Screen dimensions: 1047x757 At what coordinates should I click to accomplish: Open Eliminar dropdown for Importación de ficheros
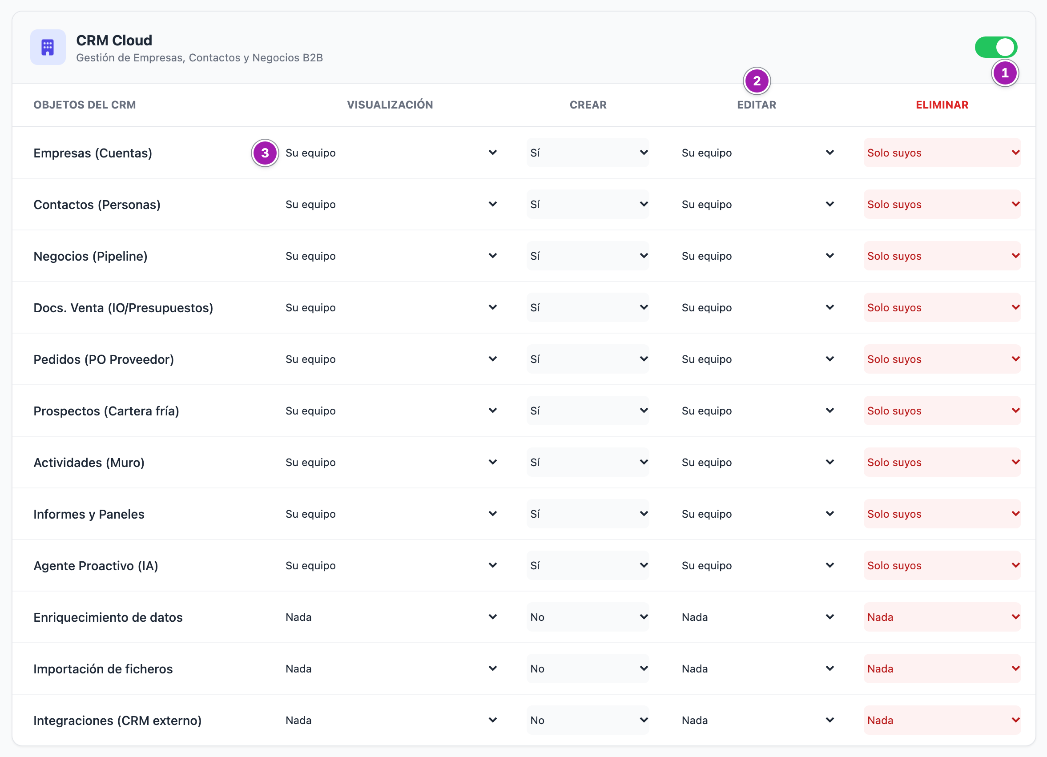click(x=942, y=669)
